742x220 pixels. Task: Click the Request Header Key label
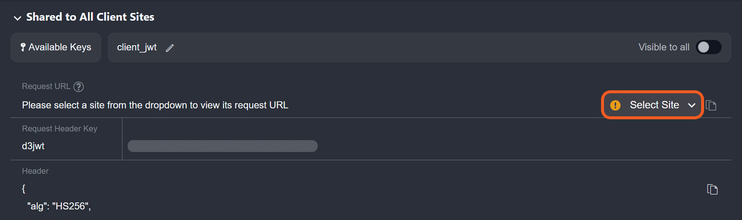tap(60, 129)
